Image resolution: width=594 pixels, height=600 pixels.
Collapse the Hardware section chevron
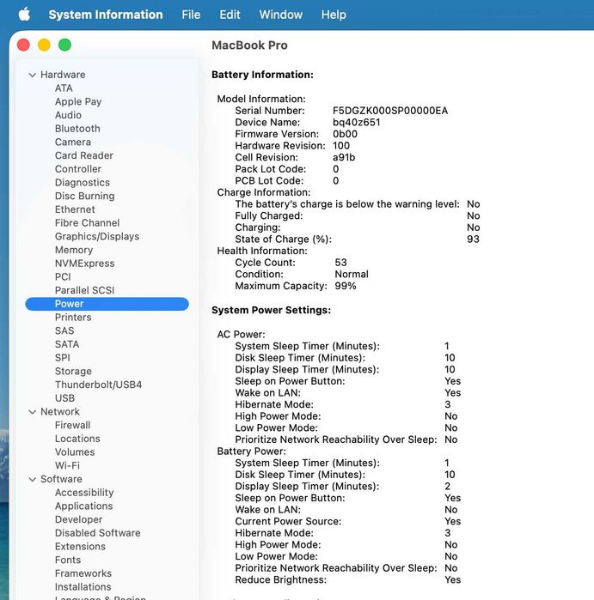[32, 75]
